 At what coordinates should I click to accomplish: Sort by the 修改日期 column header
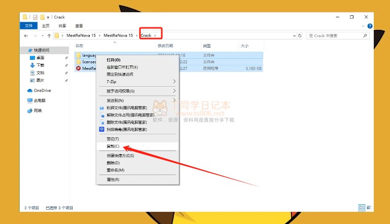pos(165,46)
